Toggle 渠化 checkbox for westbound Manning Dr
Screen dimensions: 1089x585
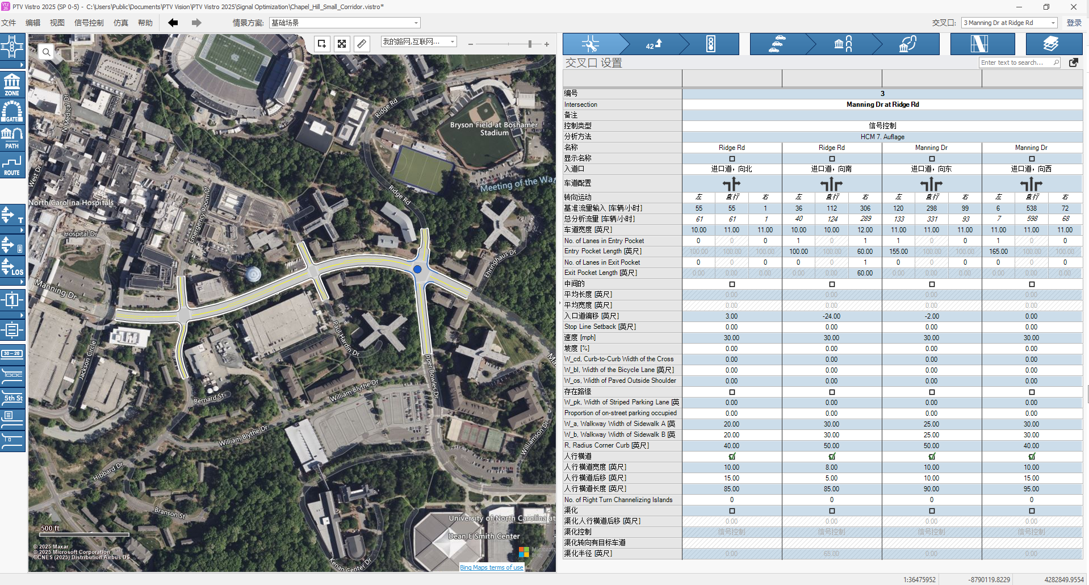tap(1032, 511)
